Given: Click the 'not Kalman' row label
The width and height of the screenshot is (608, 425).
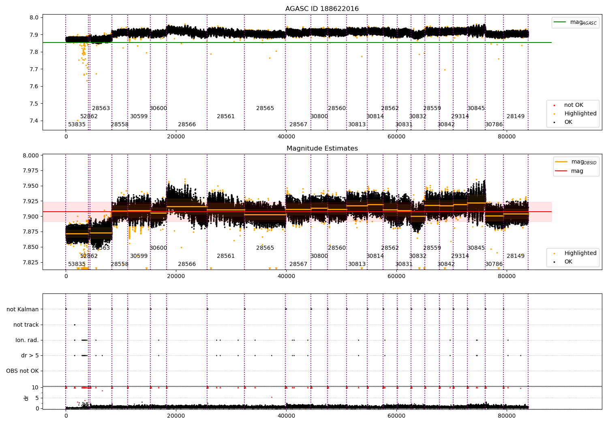Looking at the screenshot, I should (x=23, y=310).
